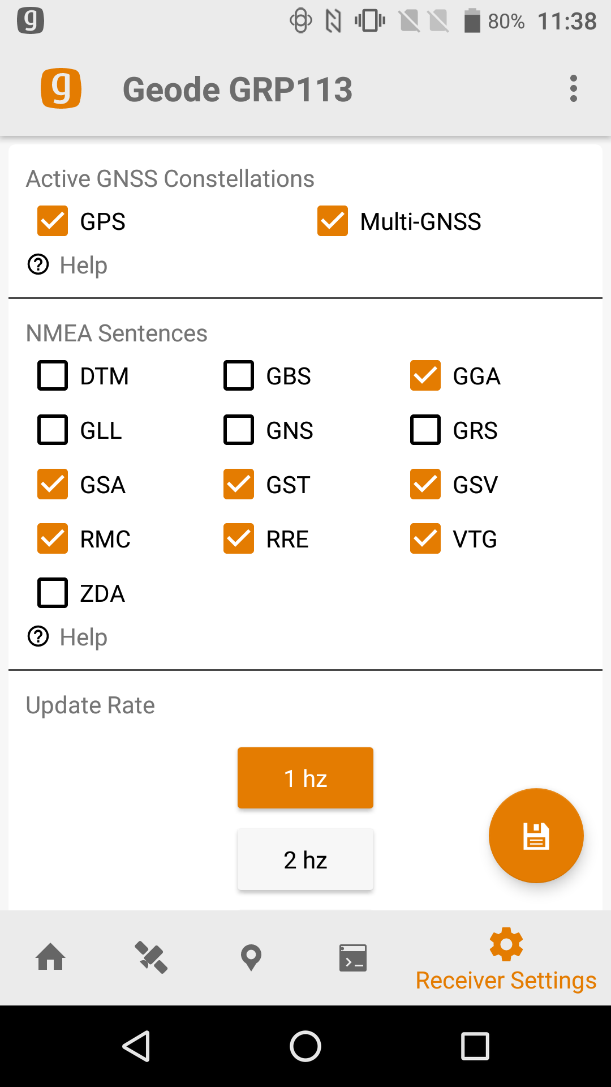Select the Receiver Settings tab
Viewport: 611px width, 1087px height.
coord(506,960)
